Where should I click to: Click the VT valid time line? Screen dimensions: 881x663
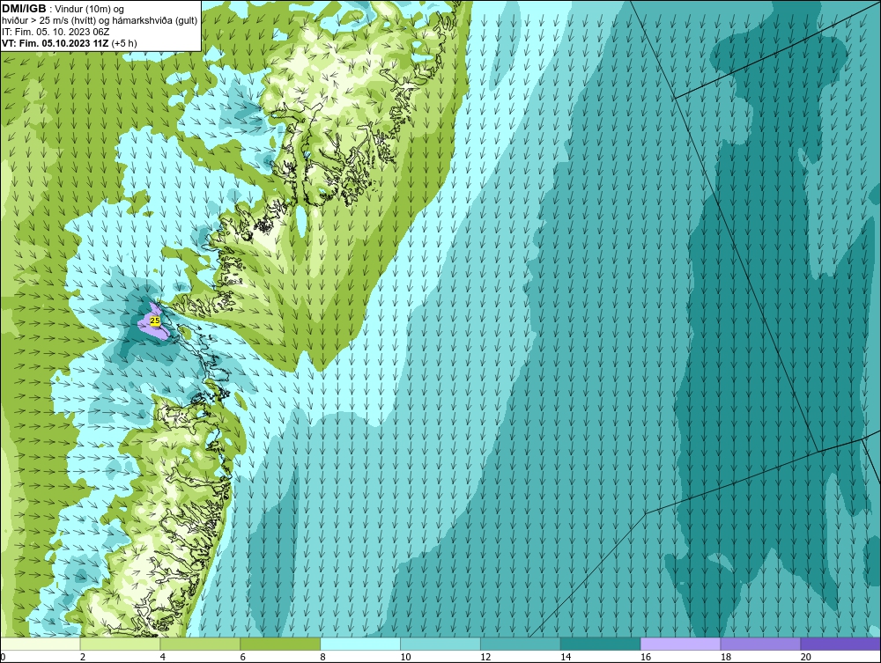coord(69,43)
